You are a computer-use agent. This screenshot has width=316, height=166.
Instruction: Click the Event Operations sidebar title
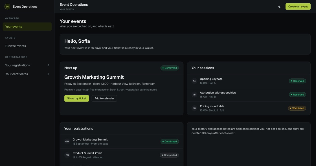(25, 6)
